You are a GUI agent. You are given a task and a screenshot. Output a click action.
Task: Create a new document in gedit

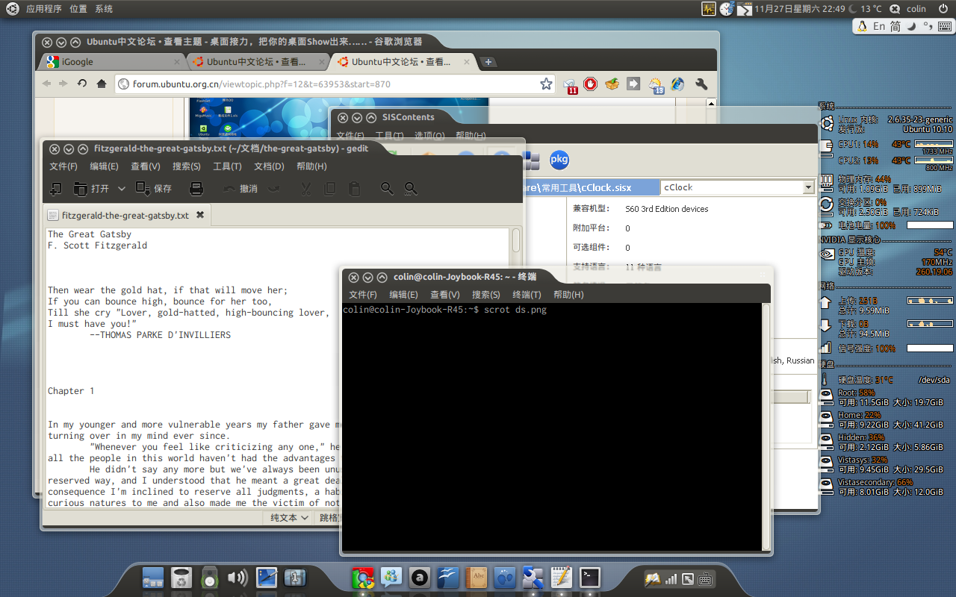[x=55, y=189]
